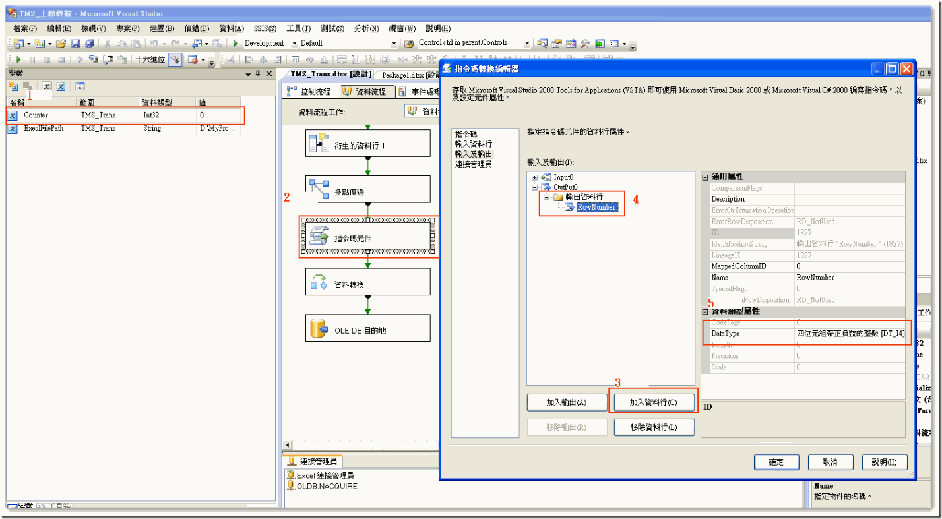942x519 pixels.
Task: Open the Default platform dropdown
Action: [394, 44]
